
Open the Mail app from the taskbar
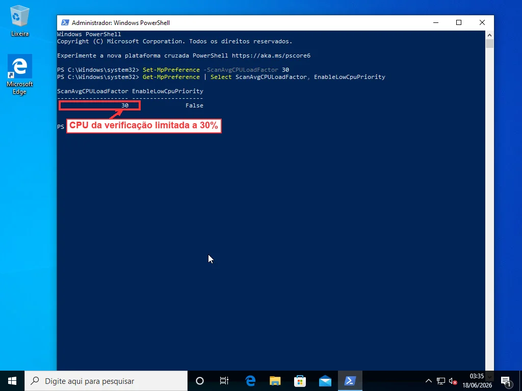(325, 381)
